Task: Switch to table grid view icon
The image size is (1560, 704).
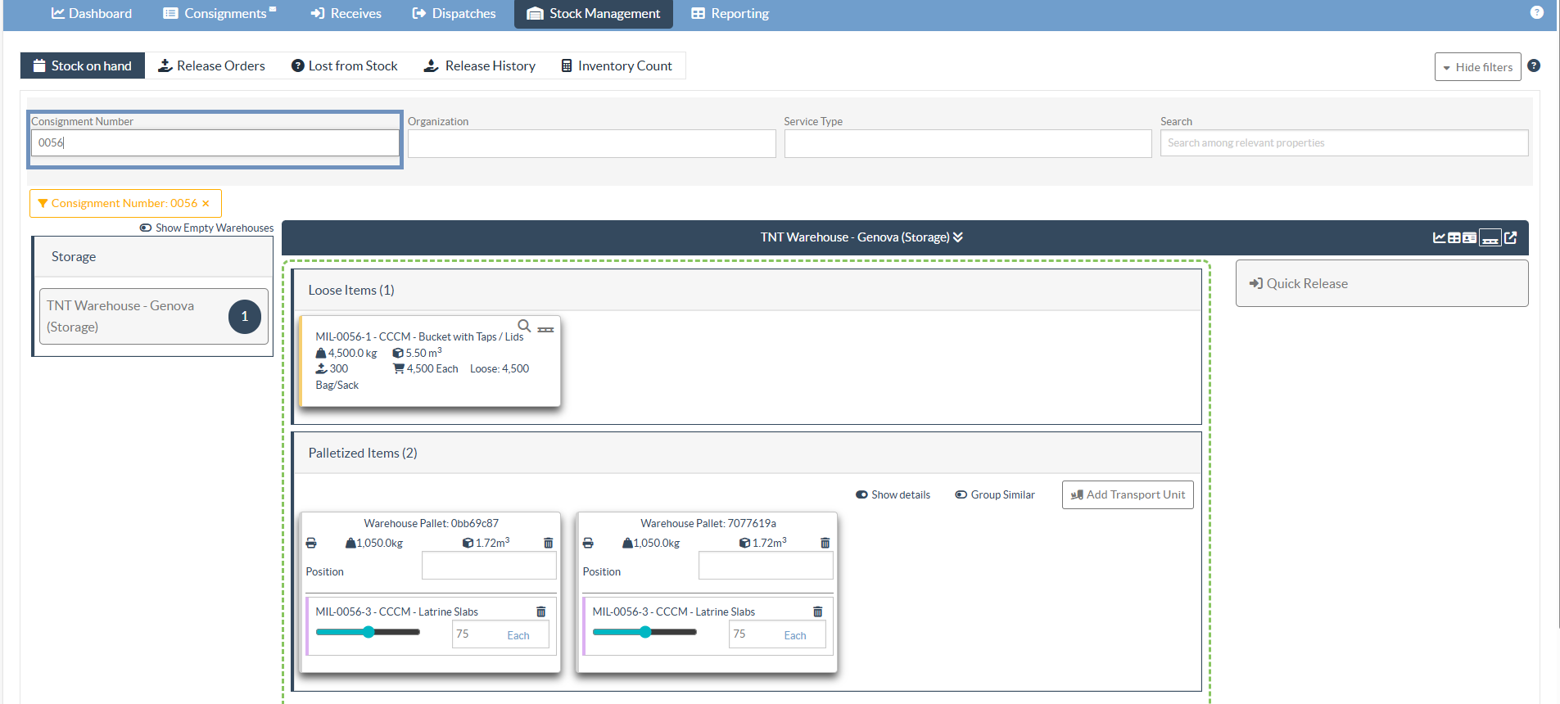Action: tap(1454, 237)
